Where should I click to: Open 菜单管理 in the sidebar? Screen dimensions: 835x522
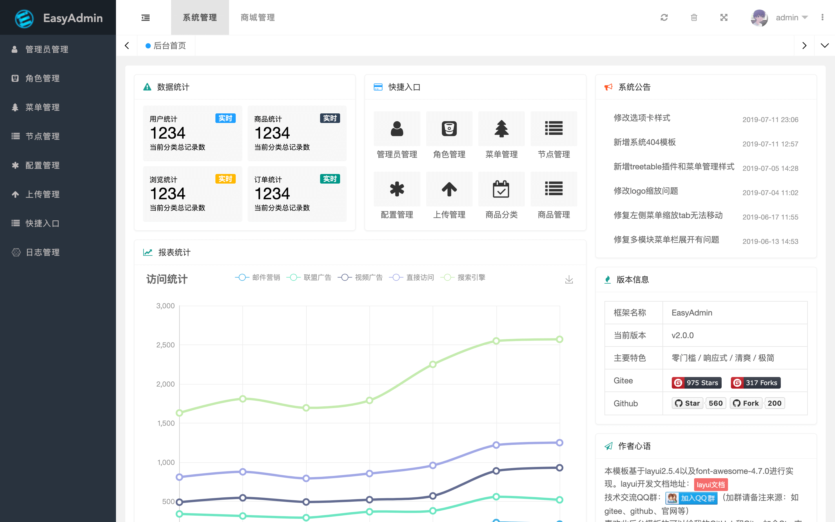[58, 107]
